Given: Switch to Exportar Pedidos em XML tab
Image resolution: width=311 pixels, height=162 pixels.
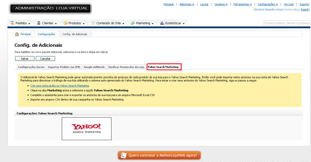Looking at the screenshot, I should [x=64, y=67].
